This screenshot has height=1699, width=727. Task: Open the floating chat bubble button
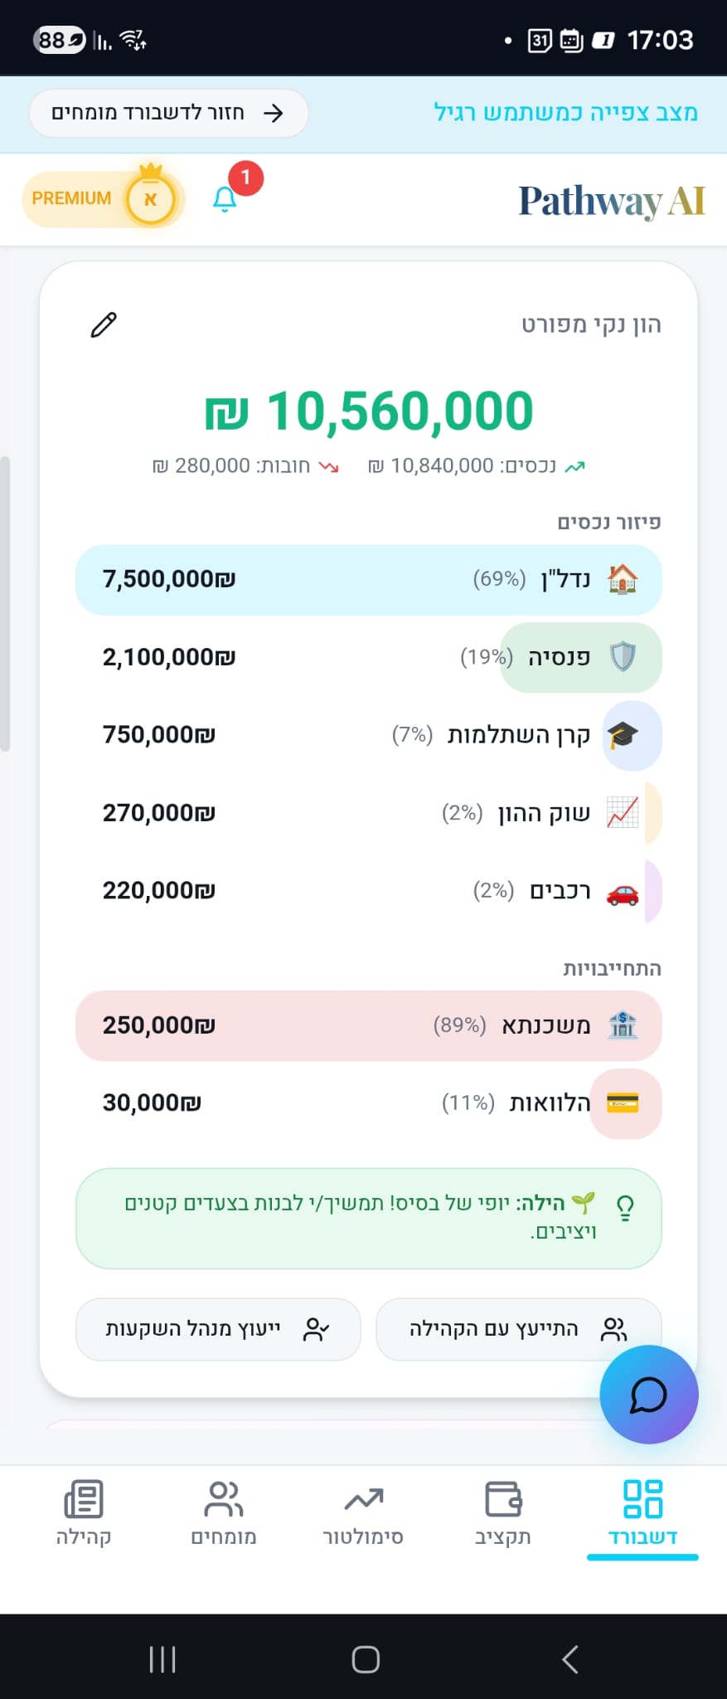pyautogui.click(x=648, y=1395)
